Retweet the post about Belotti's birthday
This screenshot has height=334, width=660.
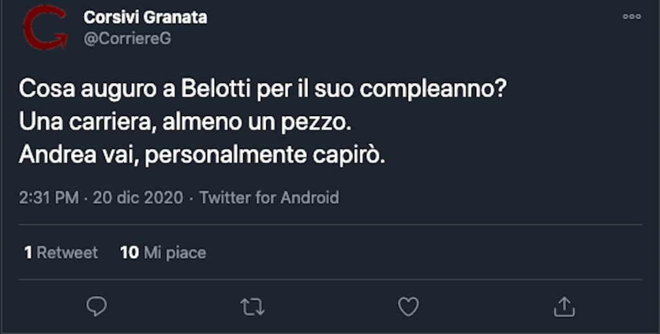[253, 307]
